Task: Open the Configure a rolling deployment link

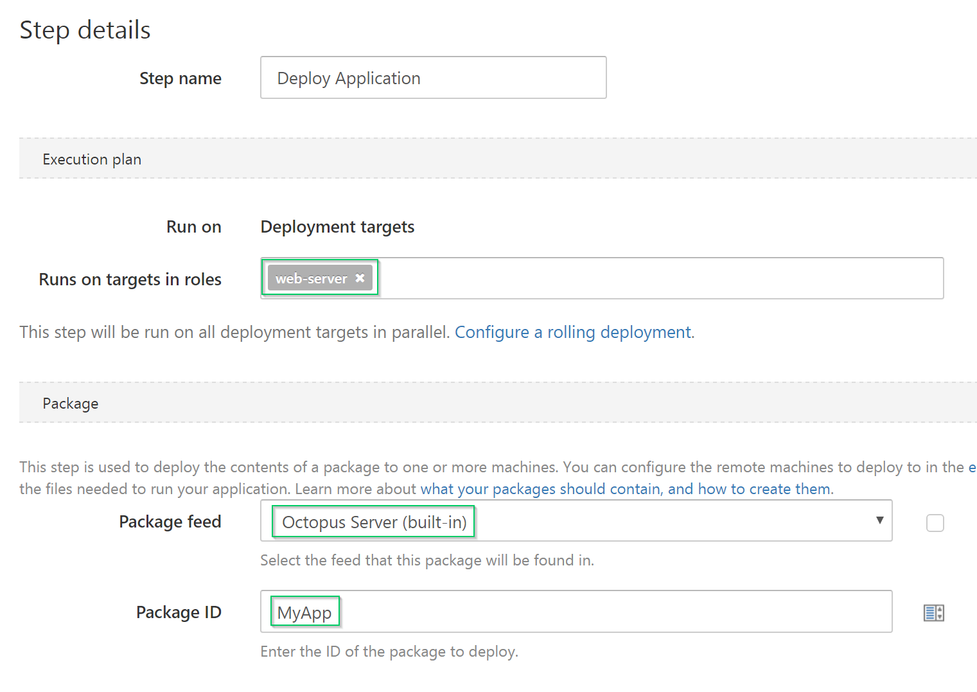Action: click(574, 332)
